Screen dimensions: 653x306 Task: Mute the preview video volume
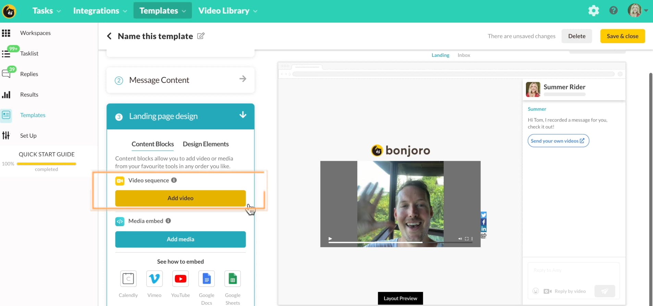pyautogui.click(x=460, y=239)
